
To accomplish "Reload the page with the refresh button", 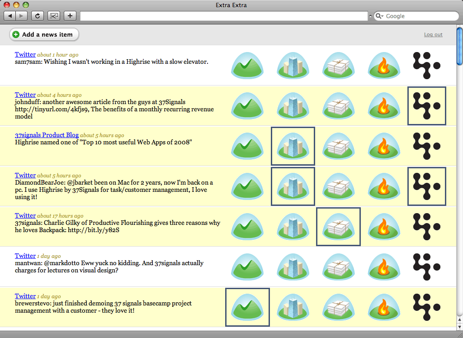I will pyautogui.click(x=38, y=16).
